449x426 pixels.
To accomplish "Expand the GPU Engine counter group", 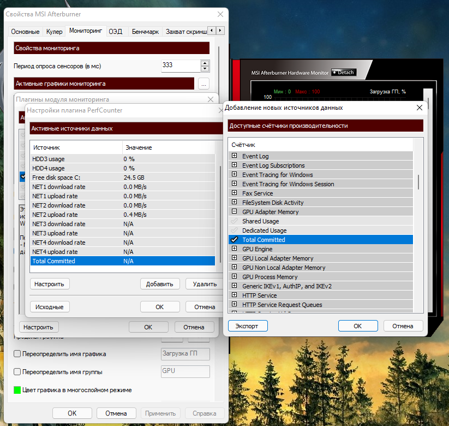I will click(x=234, y=248).
